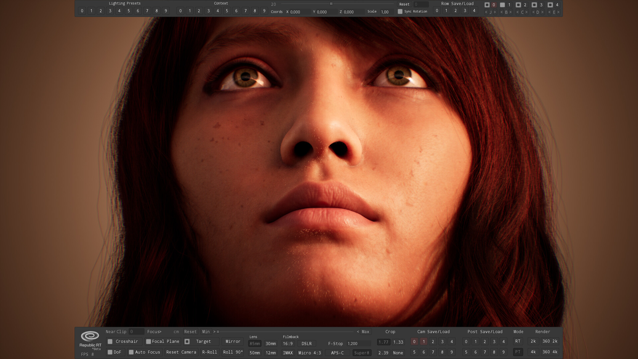The image size is (638, 359).
Task: Switch to RT render mode
Action: click(x=518, y=341)
